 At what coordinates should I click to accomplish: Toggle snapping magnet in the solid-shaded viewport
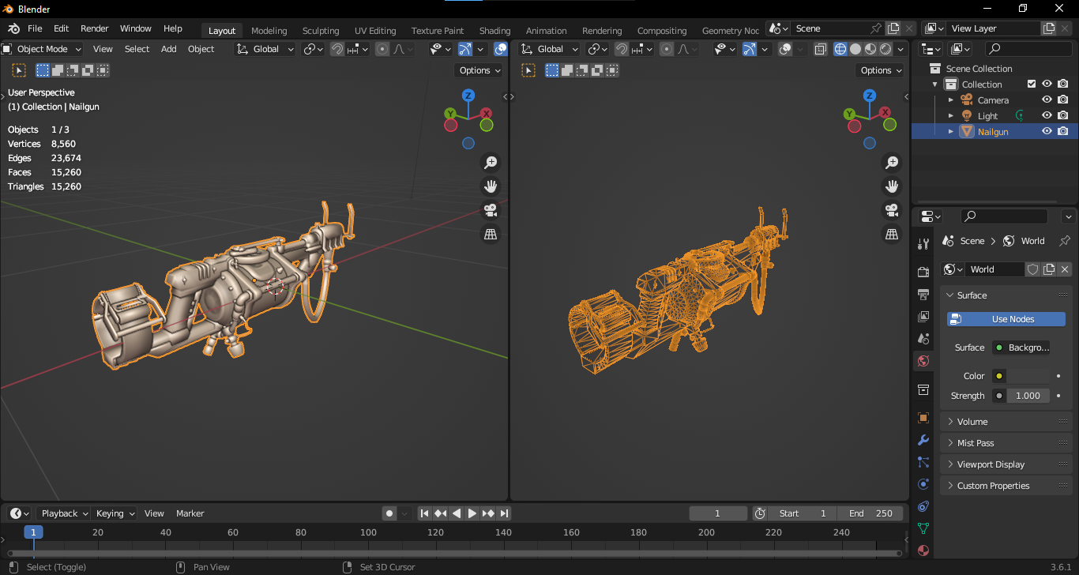tap(337, 49)
